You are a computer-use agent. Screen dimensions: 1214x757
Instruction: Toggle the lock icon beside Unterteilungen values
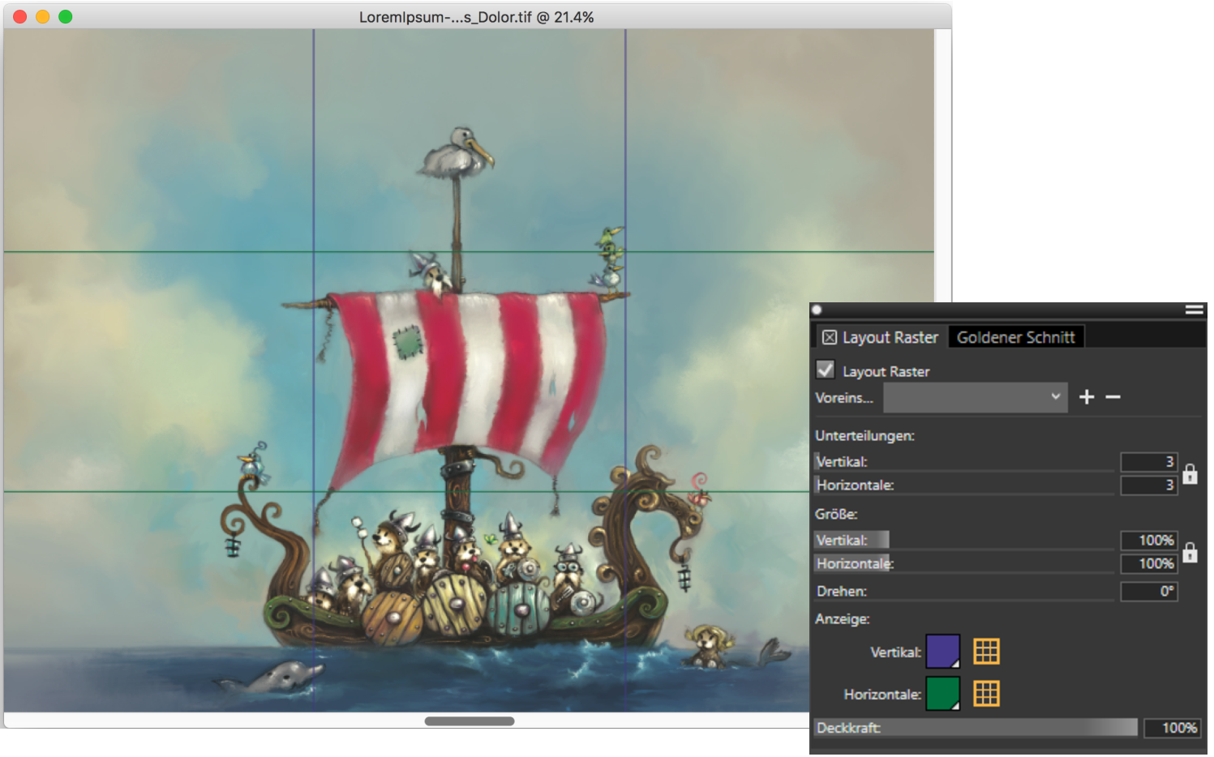pos(1190,473)
